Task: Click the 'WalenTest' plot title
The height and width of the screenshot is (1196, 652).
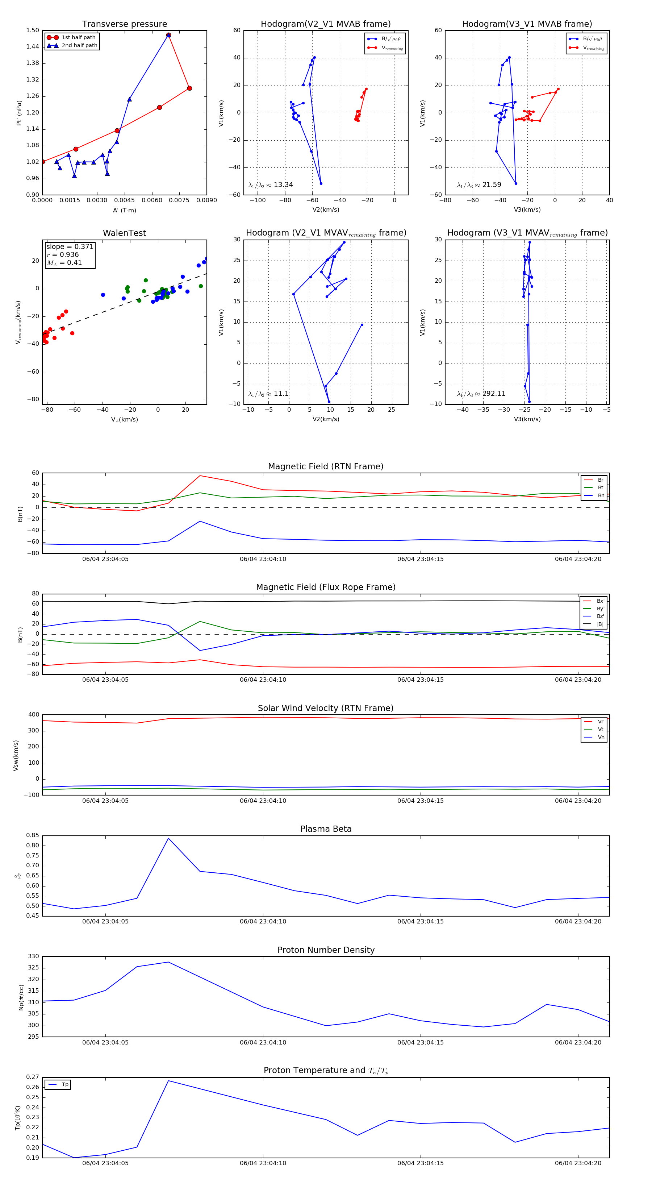Action: point(124,233)
